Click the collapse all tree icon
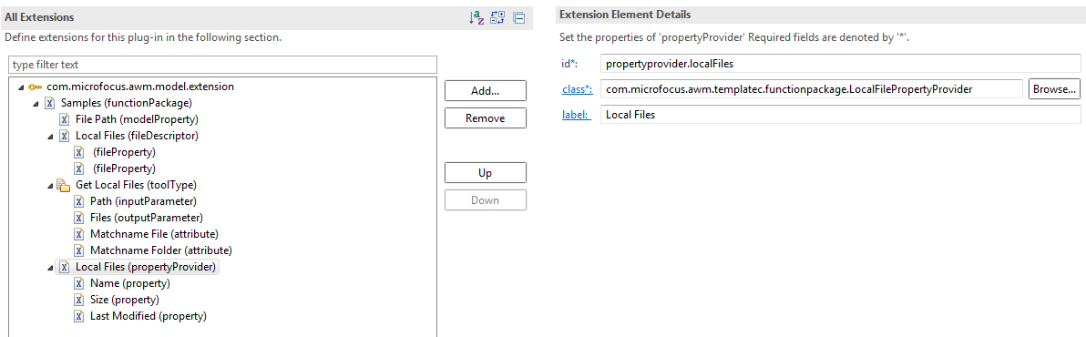 [x=518, y=19]
